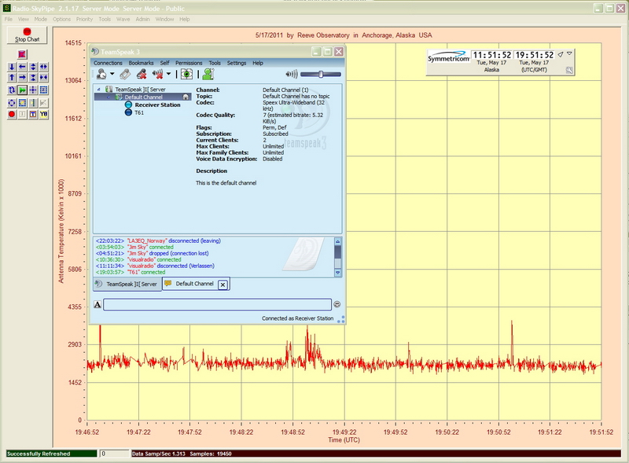The height and width of the screenshot is (463, 629).
Task: Click the UTC/GMT time 19:51:52 display
Action: click(x=535, y=55)
